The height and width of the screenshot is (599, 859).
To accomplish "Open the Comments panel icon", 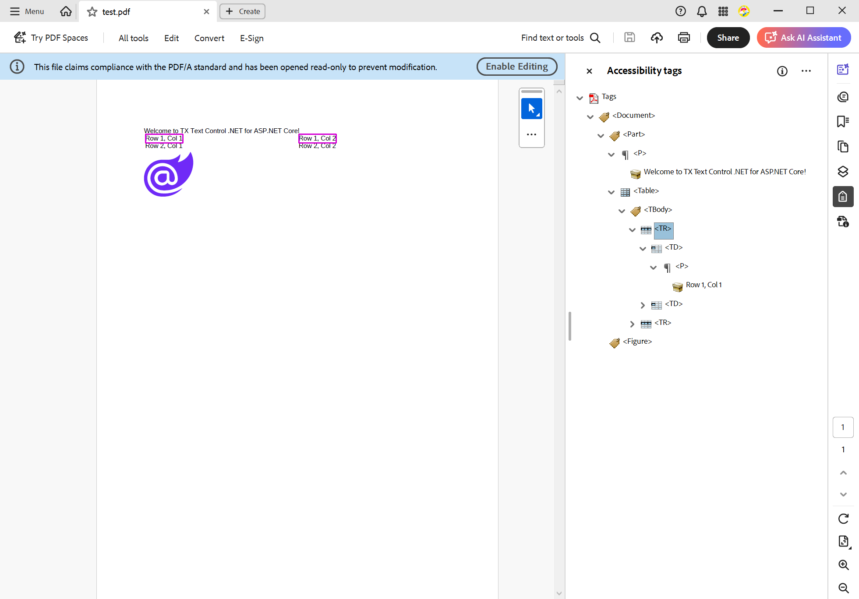I will 843,97.
